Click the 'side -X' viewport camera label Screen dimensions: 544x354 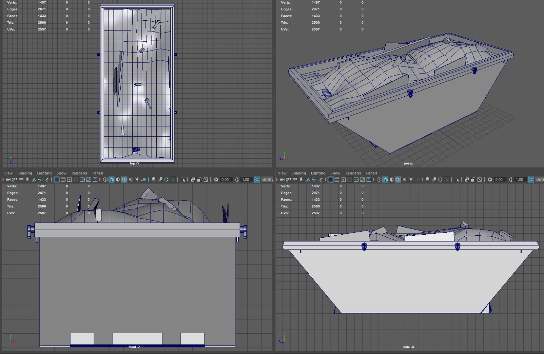tap(409, 347)
